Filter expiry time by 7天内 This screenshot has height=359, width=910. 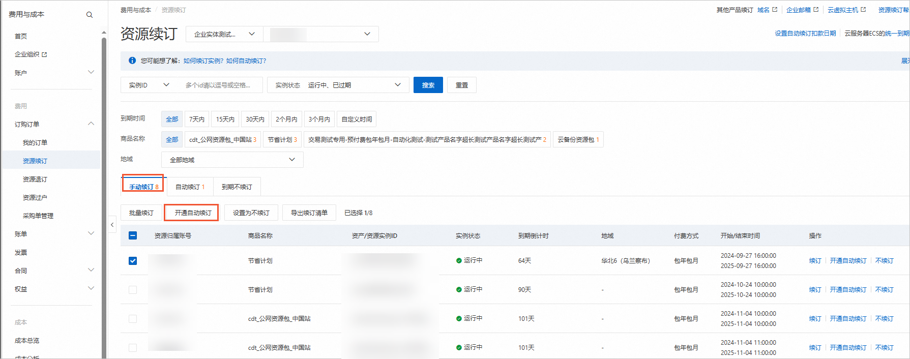pyautogui.click(x=197, y=119)
